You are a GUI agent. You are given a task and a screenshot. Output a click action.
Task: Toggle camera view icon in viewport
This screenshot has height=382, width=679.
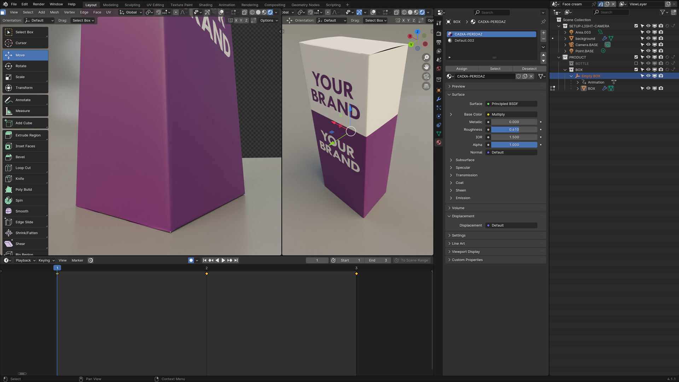click(x=426, y=76)
